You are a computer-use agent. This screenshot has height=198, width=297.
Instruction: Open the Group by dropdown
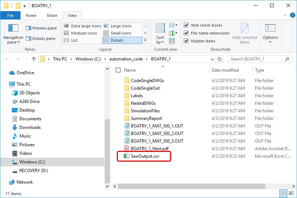(x=173, y=26)
